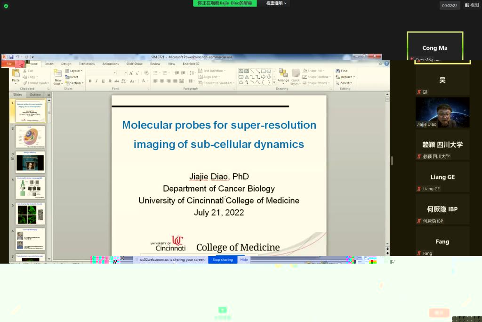The height and width of the screenshot is (322, 482).
Task: Shrink font size icon
Action: [137, 73]
